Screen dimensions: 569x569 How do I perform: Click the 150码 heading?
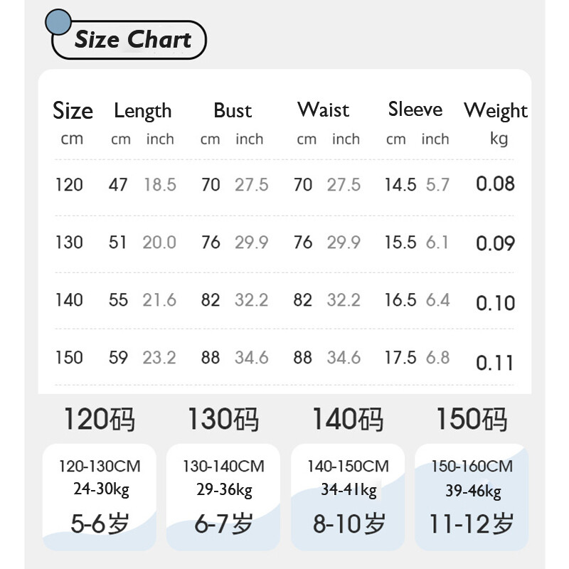[x=472, y=420]
